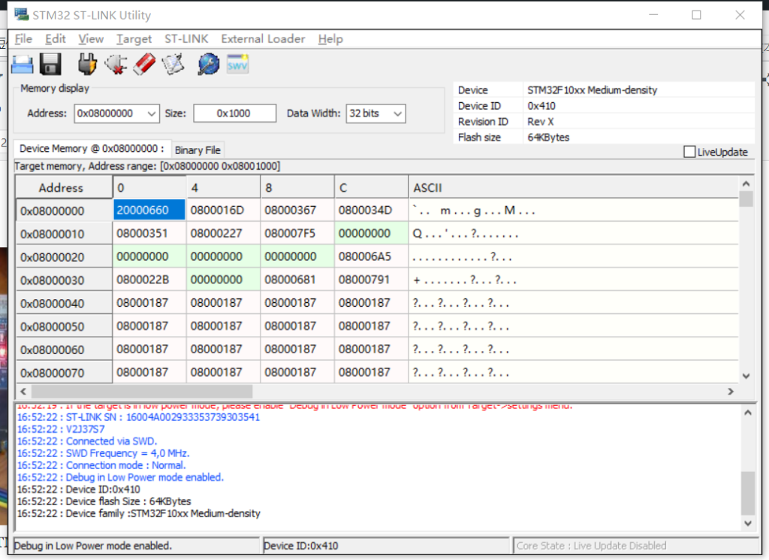
Task: Click into the Size input field
Action: [235, 114]
